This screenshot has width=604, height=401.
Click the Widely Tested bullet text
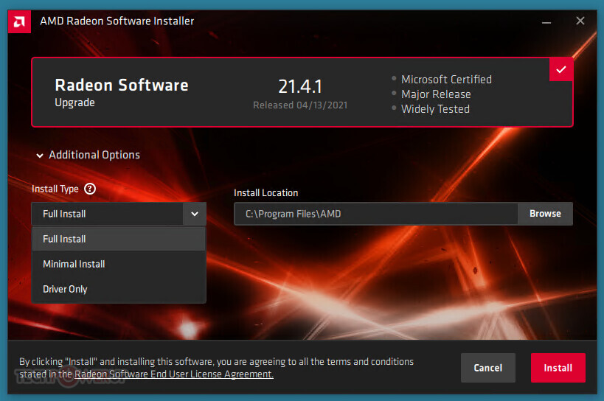tap(435, 109)
